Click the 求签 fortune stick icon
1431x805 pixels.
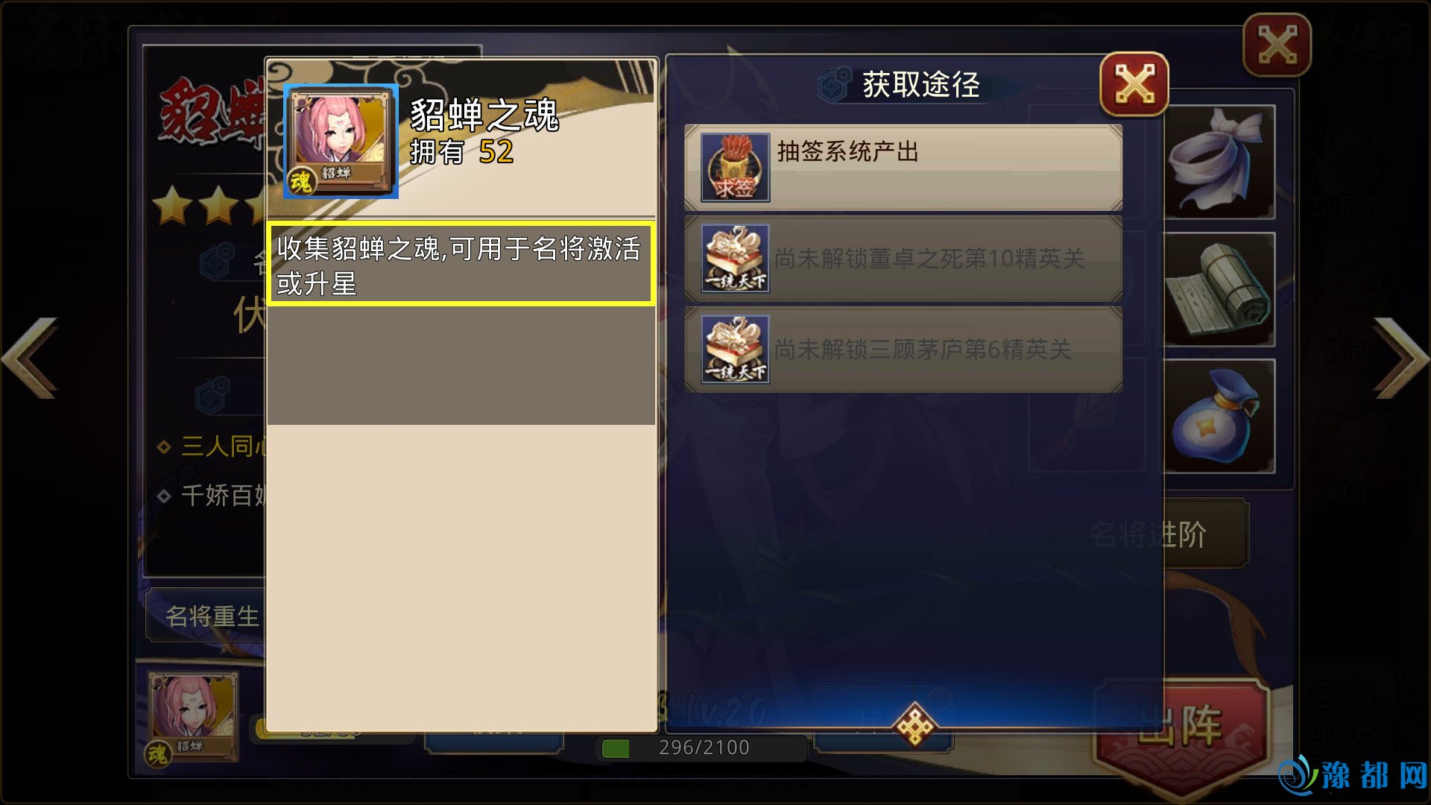(x=735, y=168)
